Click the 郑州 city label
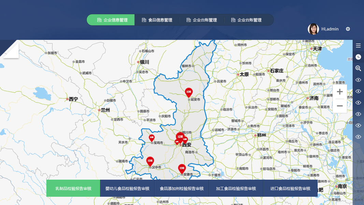Screen dimensions: 364x205 click(261, 135)
